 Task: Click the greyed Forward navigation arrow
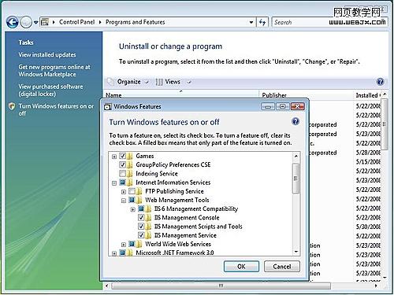pyautogui.click(x=26, y=22)
